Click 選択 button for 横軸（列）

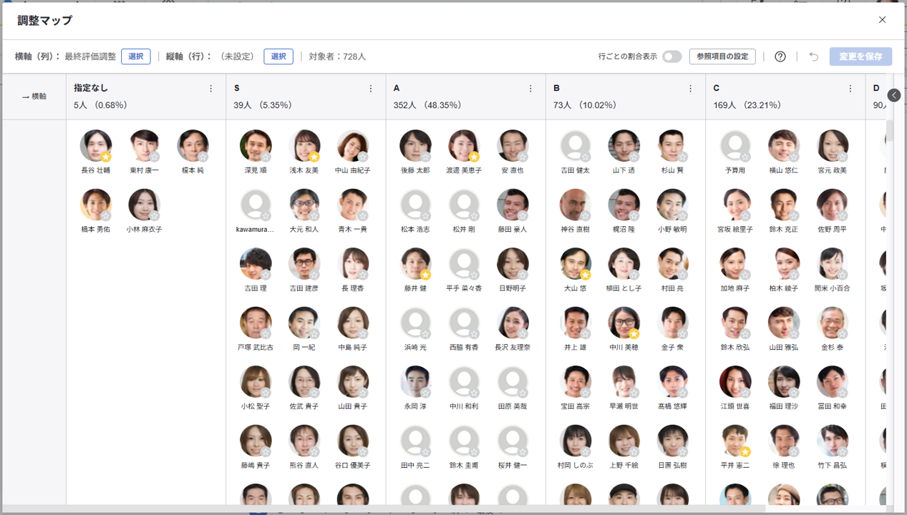[x=135, y=57]
